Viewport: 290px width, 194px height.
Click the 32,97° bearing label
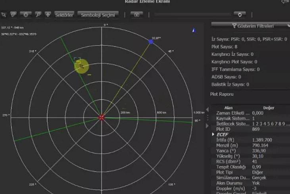coord(156,38)
